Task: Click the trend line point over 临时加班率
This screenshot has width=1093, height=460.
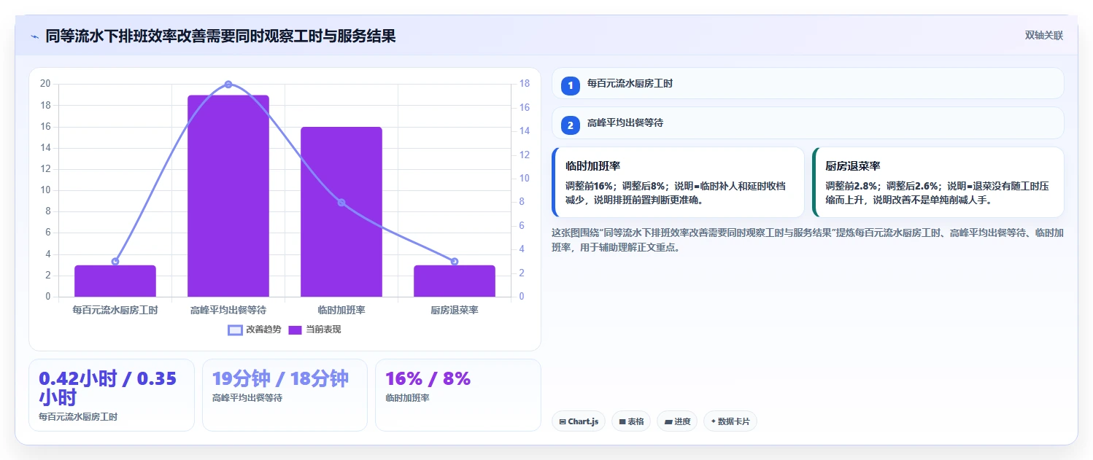Action: tap(341, 203)
